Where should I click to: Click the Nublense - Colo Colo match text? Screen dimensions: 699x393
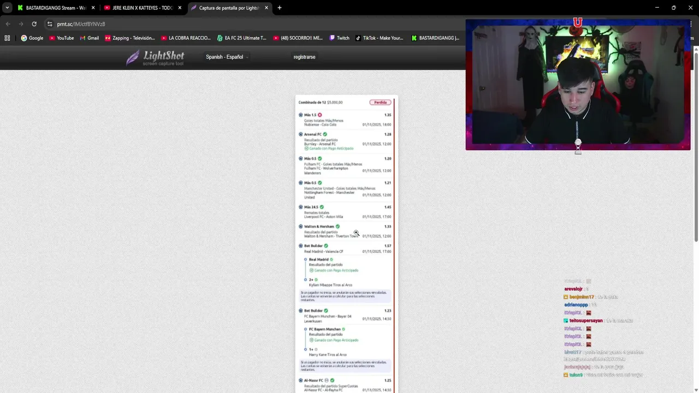pos(320,124)
